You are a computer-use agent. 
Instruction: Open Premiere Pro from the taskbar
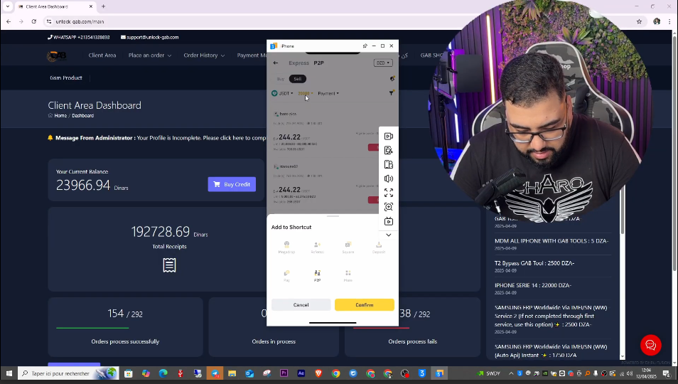284,373
